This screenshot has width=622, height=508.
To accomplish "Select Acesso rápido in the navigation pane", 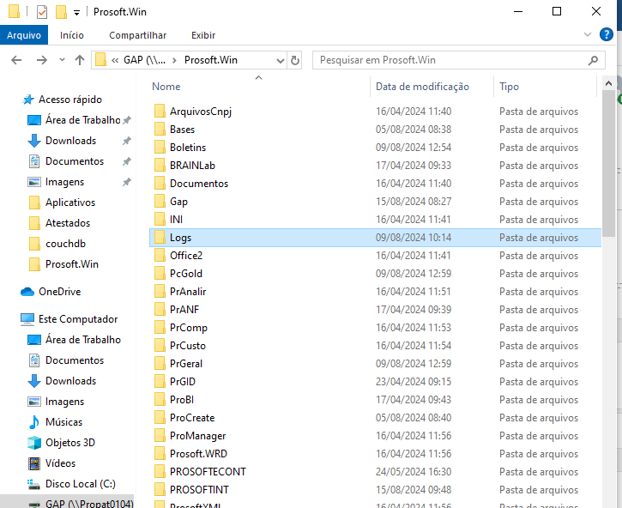I will (x=69, y=100).
